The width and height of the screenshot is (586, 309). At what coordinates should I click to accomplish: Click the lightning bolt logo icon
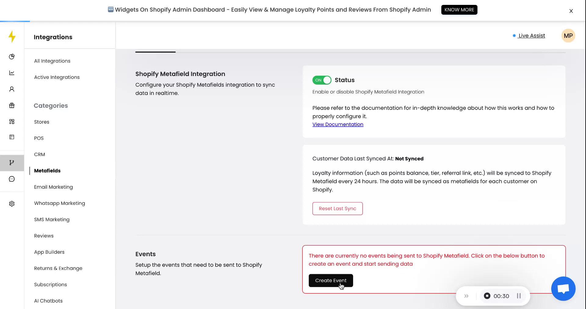pos(12,37)
